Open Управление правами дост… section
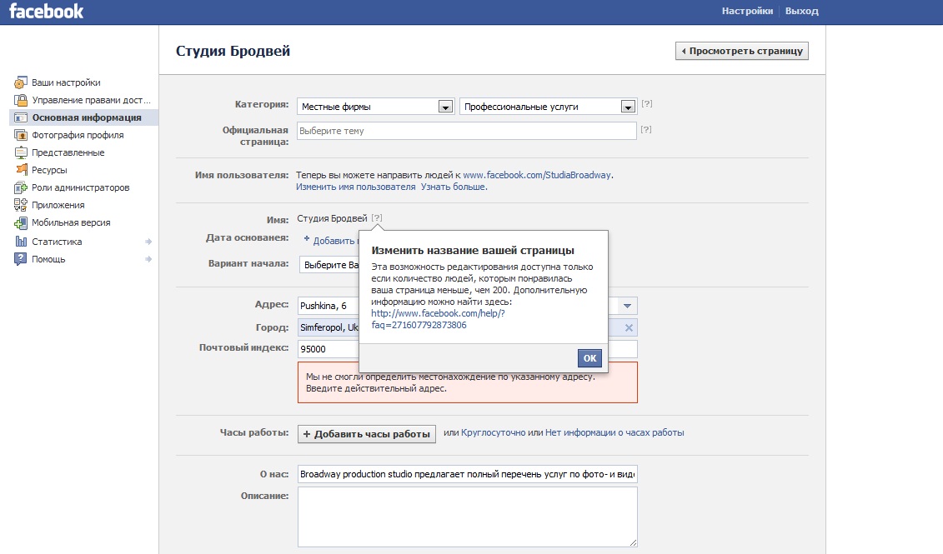The height and width of the screenshot is (554, 943). pos(92,100)
